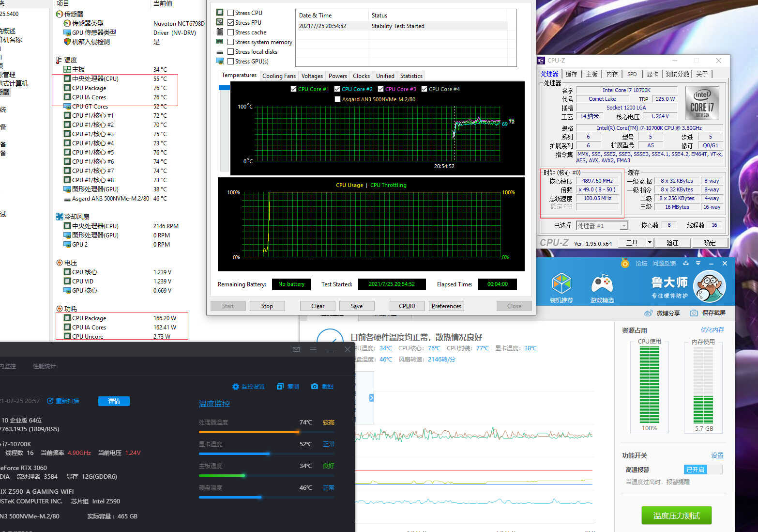Enable Stress system memory checkbox
This screenshot has height=532, width=758.
tap(230, 42)
